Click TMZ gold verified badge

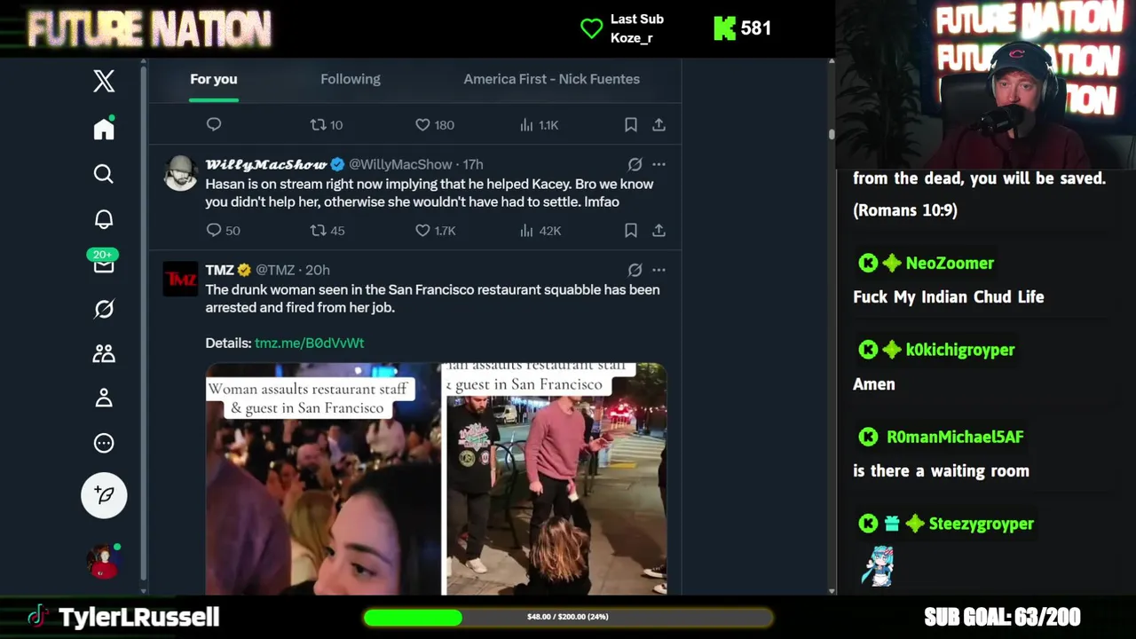tap(244, 270)
